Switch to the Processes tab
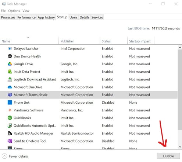The width and height of the screenshot is (182, 162). [x=8, y=17]
